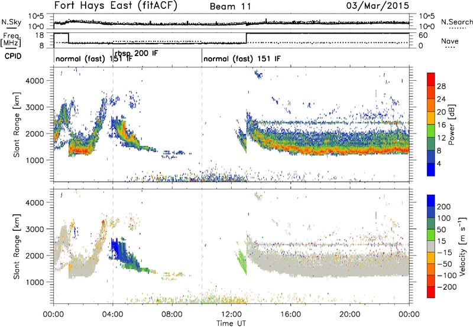Click the "60" tick on Nave axis
473x327 pixels.
[x=423, y=35]
